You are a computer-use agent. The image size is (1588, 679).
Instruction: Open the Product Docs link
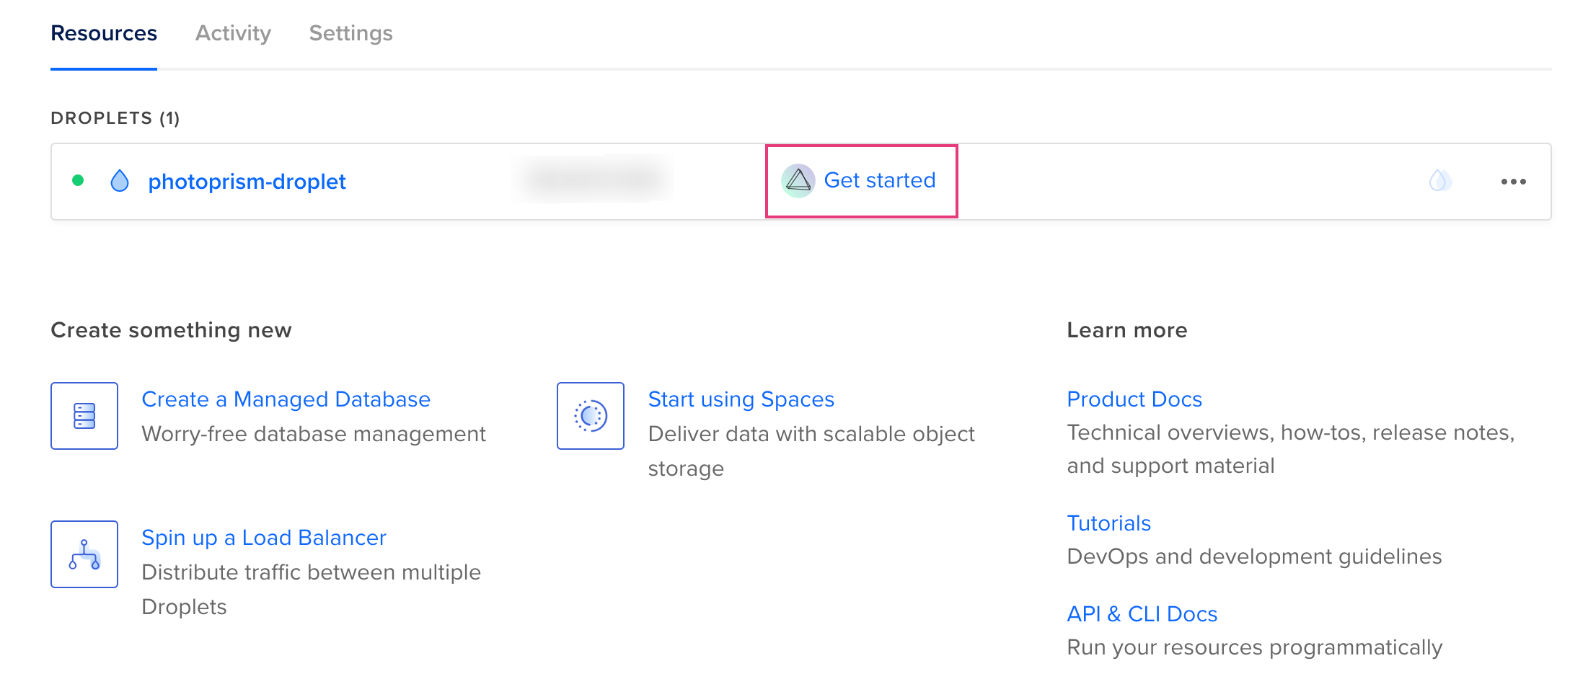pyautogui.click(x=1134, y=399)
